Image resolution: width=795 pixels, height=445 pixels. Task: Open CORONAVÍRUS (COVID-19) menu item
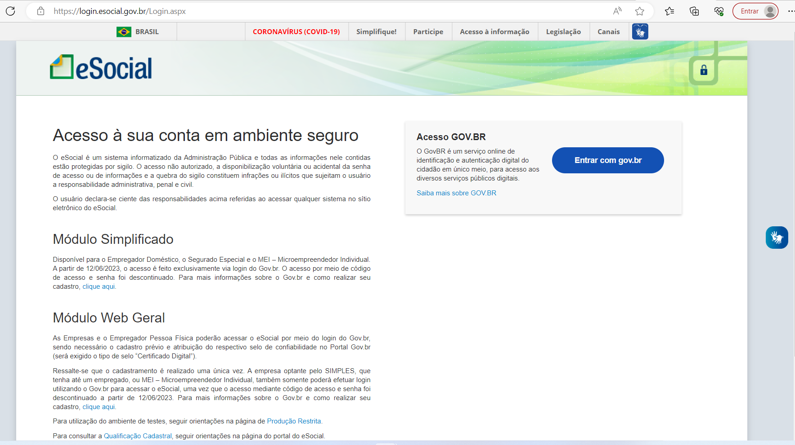296,32
